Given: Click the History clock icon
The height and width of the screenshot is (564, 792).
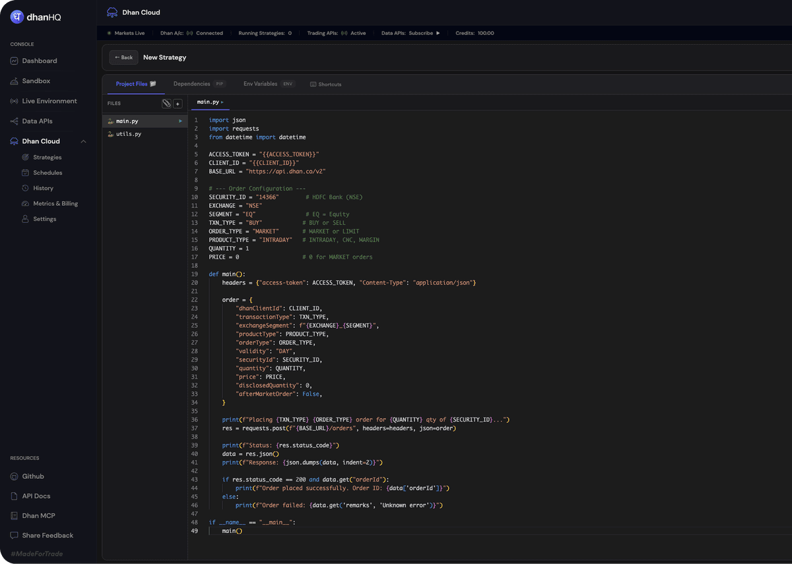Looking at the screenshot, I should 26,188.
